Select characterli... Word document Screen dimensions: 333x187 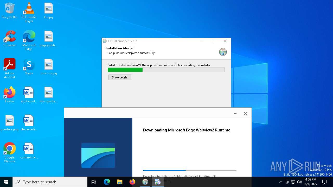pyautogui.click(x=29, y=123)
